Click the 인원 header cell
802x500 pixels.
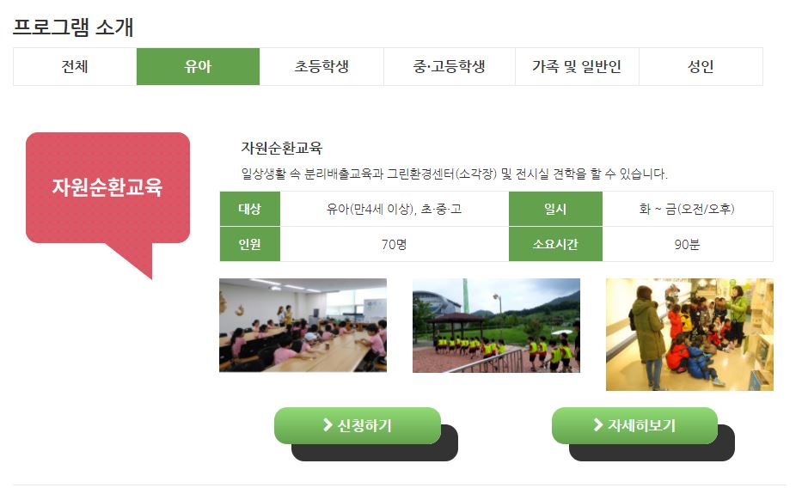250,244
